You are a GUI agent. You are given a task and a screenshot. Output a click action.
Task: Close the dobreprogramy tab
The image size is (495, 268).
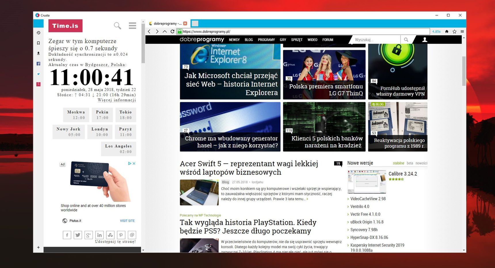click(185, 24)
